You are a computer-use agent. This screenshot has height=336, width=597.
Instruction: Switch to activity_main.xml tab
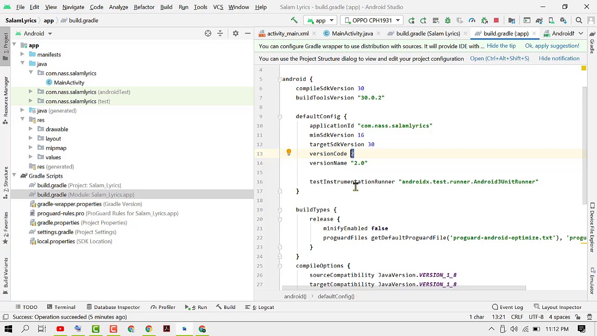click(x=288, y=34)
